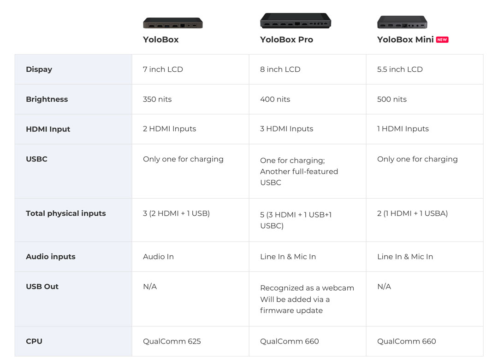The image size is (498, 362).
Task: Click the Dispay row label
Action: [x=39, y=69]
